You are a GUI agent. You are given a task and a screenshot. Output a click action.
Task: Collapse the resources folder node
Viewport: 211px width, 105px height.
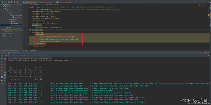coord(8,19)
